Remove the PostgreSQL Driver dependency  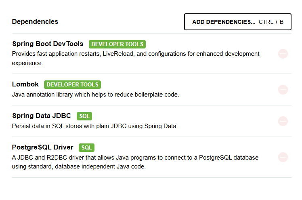(283, 157)
